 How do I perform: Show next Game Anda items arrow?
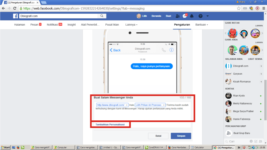[x=262, y=50]
